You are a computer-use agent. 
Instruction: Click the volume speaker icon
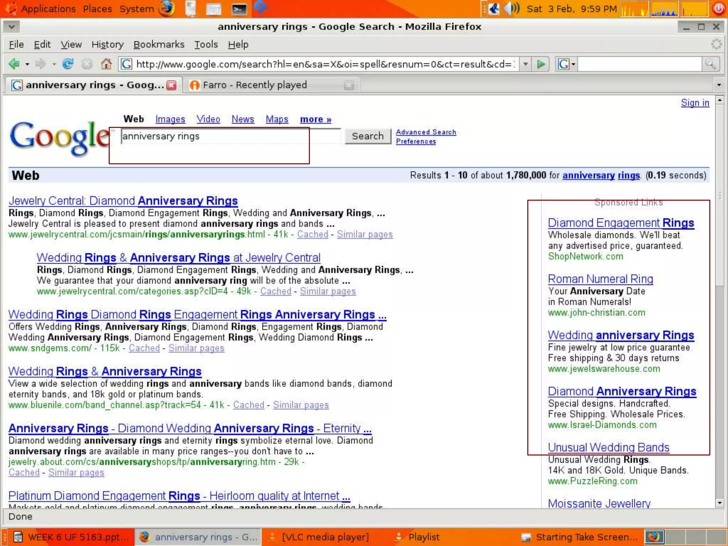click(512, 9)
